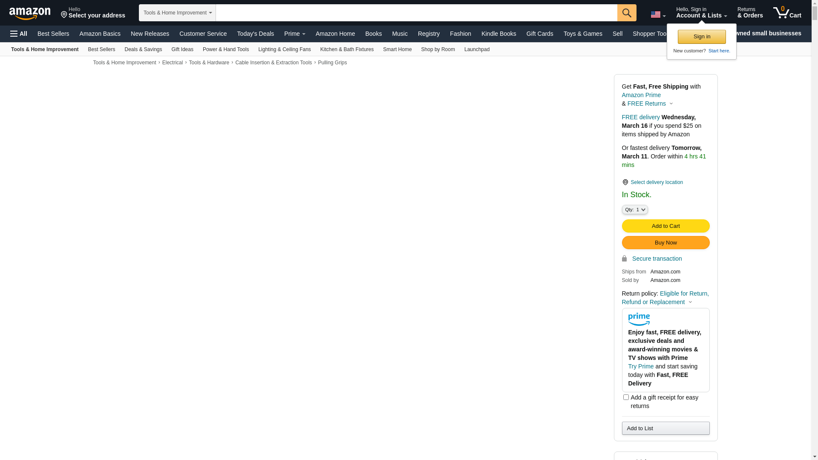The width and height of the screenshot is (818, 460).
Task: Open Cable Insertion & Extraction Tools breadcrumb
Action: click(273, 63)
